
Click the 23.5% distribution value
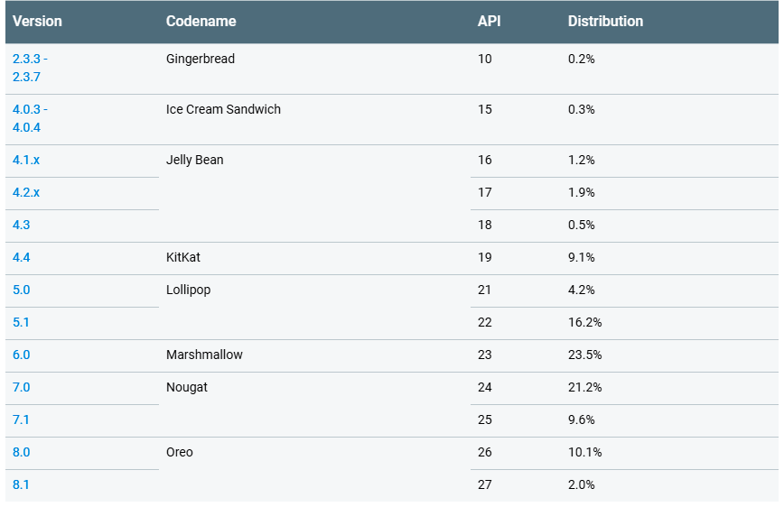584,355
